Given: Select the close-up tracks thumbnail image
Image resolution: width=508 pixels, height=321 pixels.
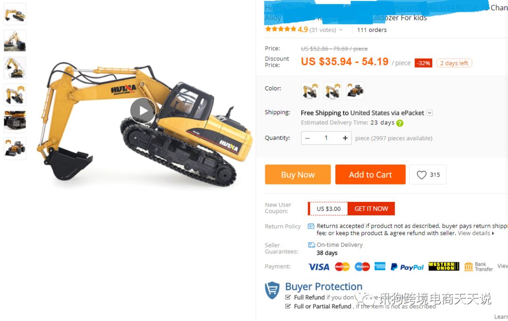Looking at the screenshot, I should pyautogui.click(x=15, y=122).
